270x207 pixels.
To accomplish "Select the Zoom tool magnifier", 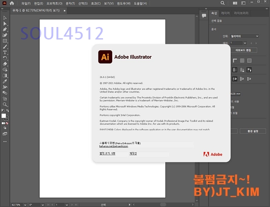I will [5, 104].
